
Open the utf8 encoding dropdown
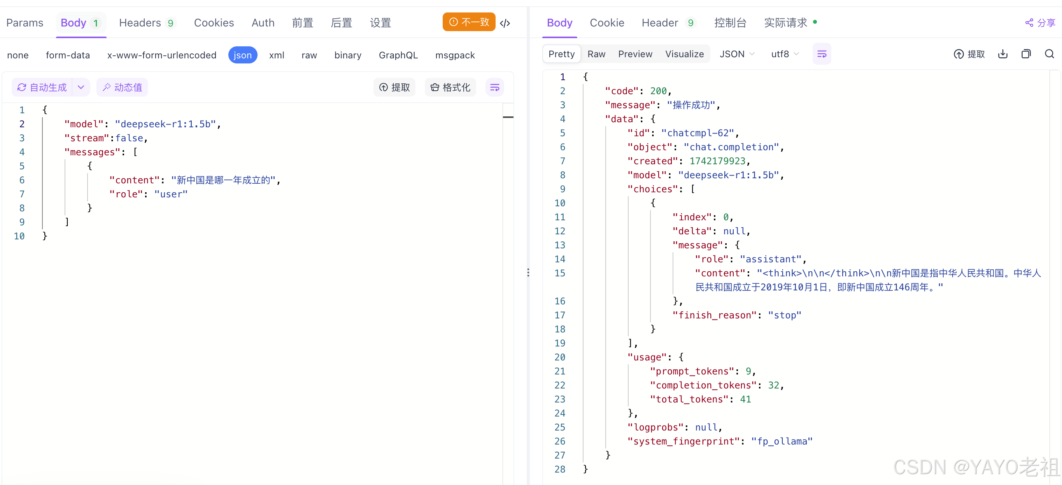click(785, 54)
